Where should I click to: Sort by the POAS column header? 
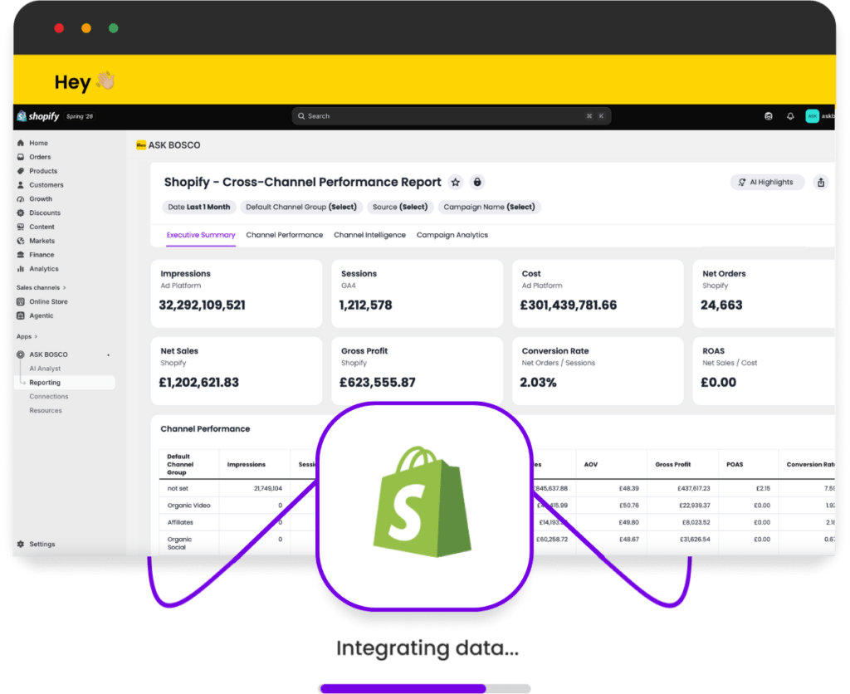[x=735, y=465]
